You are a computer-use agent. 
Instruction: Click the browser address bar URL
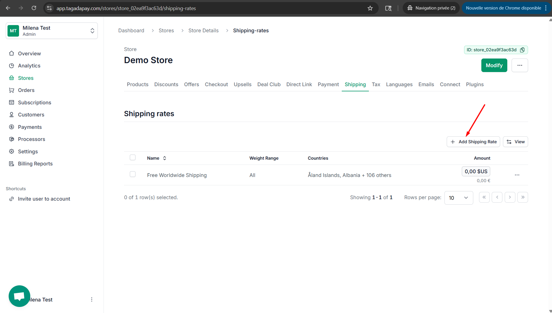pyautogui.click(x=126, y=8)
